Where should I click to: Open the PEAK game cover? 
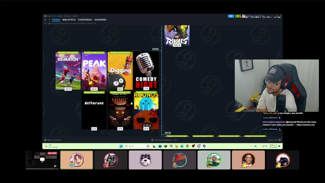[94, 71]
